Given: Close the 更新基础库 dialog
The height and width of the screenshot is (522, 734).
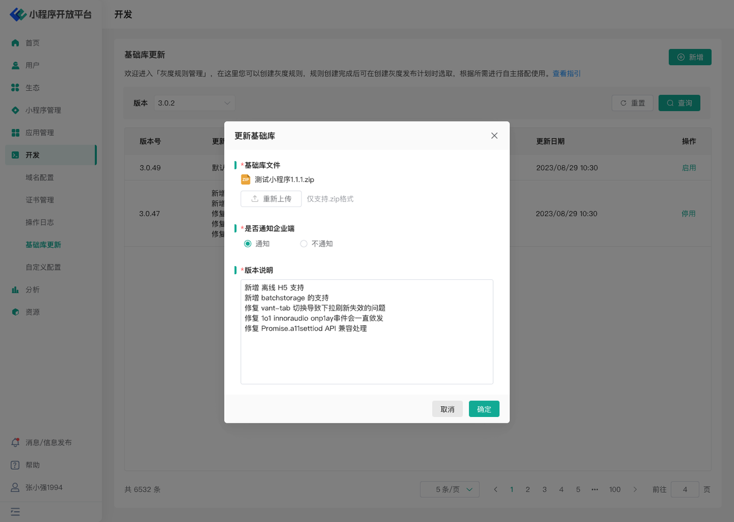Looking at the screenshot, I should (494, 136).
